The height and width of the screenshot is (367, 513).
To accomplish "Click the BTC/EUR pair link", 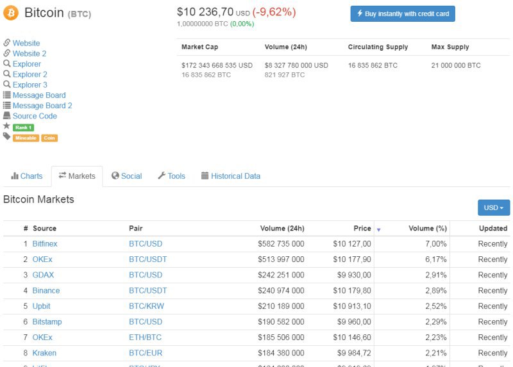I will (146, 353).
